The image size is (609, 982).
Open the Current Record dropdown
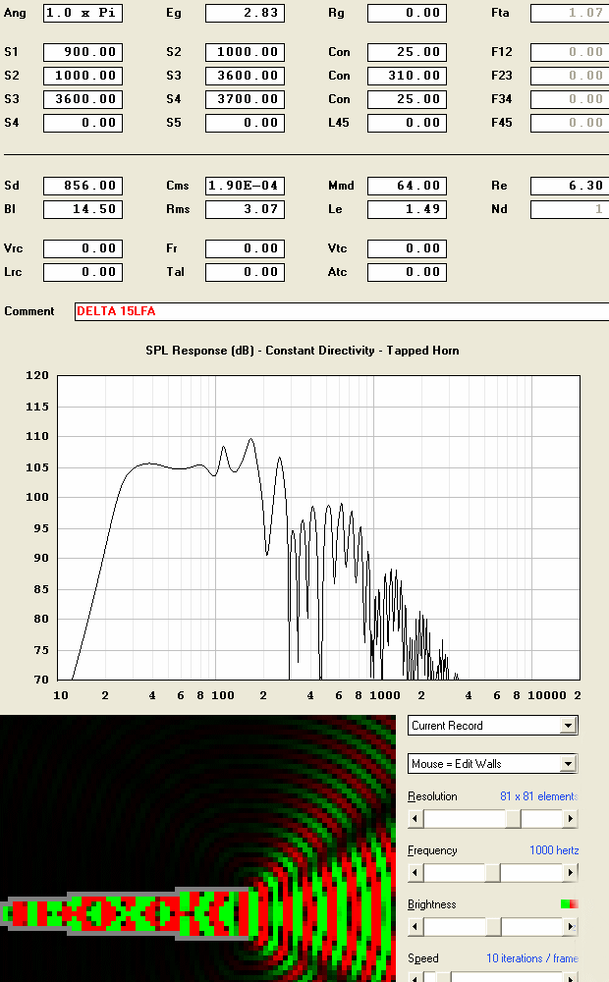[x=568, y=726]
